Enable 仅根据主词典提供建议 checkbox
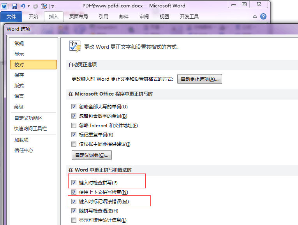The image size is (298, 225). pyautogui.click(x=74, y=144)
